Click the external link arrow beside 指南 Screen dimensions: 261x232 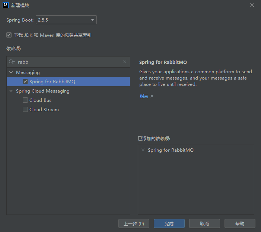click(152, 96)
